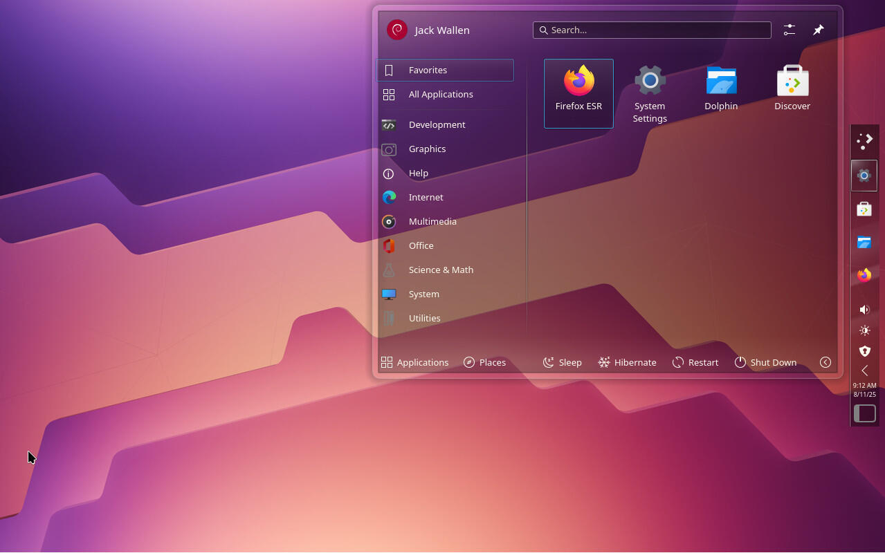The height and width of the screenshot is (553, 885).
Task: Click the security shield icon in the panel
Action: (x=864, y=351)
